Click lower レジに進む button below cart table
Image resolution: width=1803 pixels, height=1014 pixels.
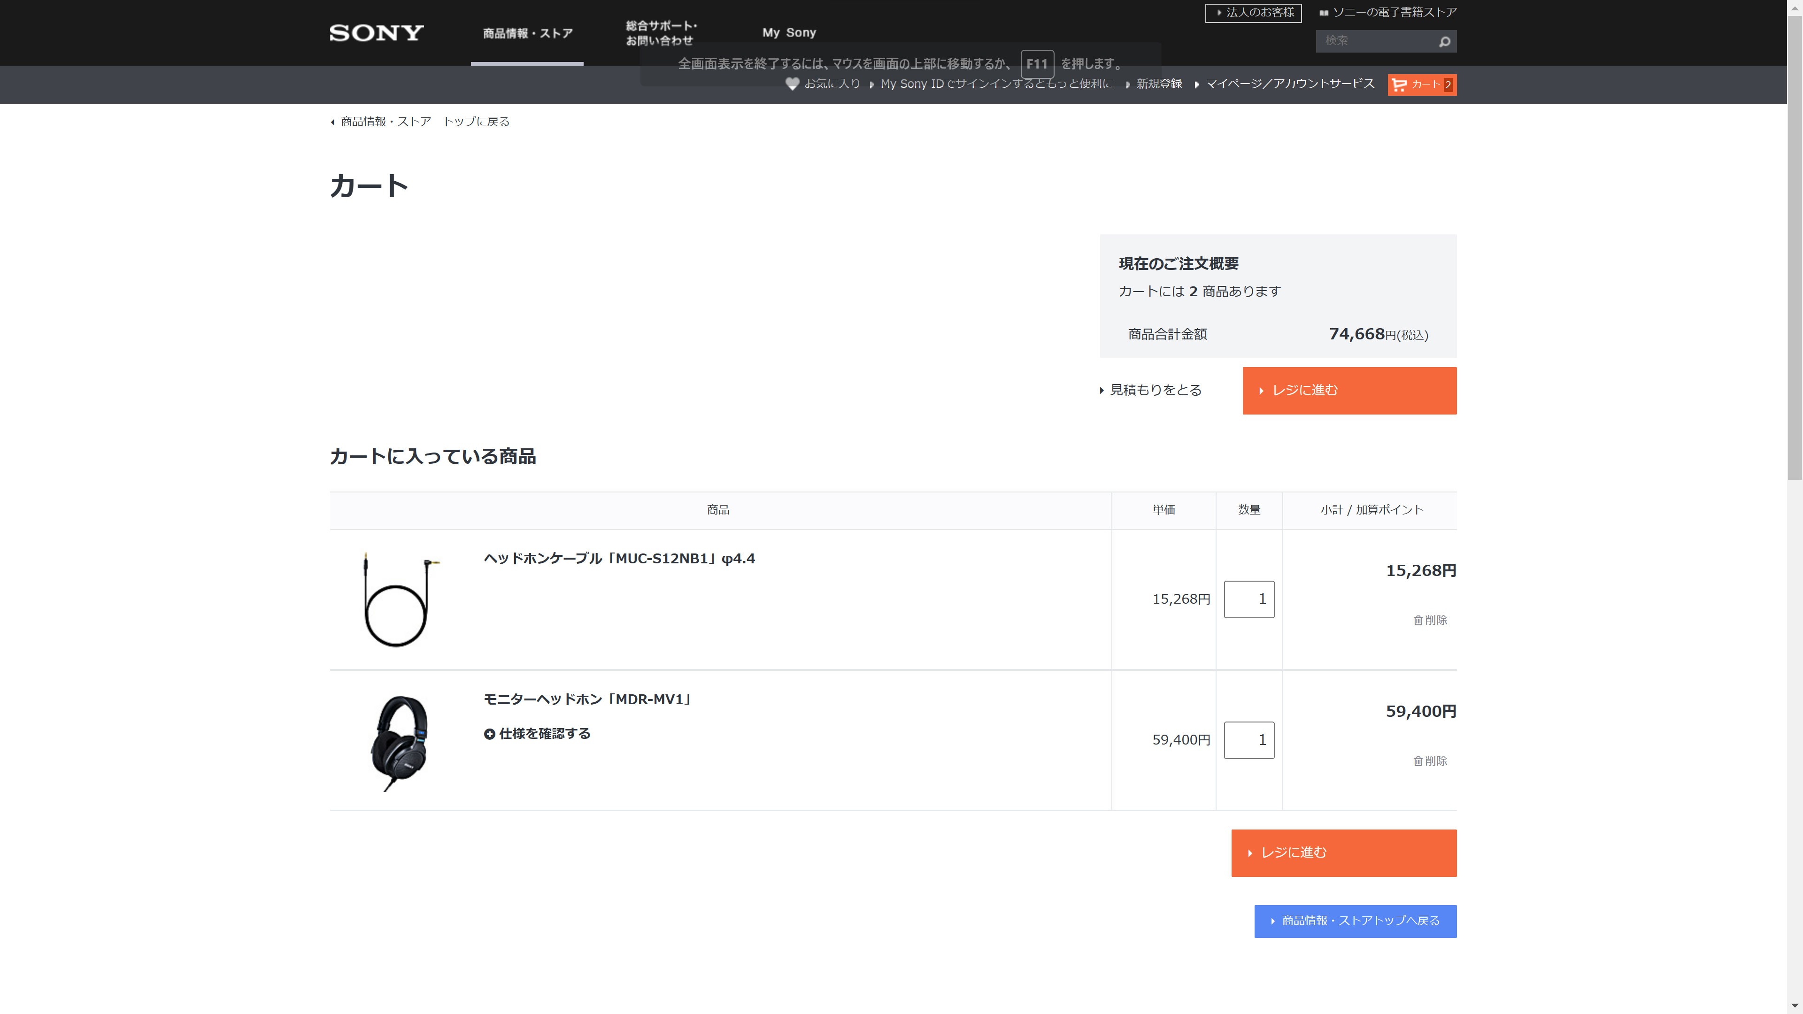pos(1344,853)
